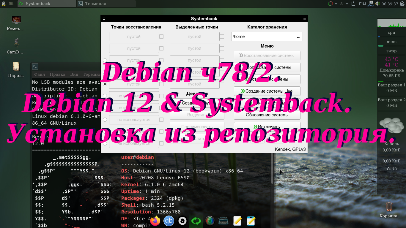
Task: Open the Пароль text file icon
Action: tap(16, 66)
